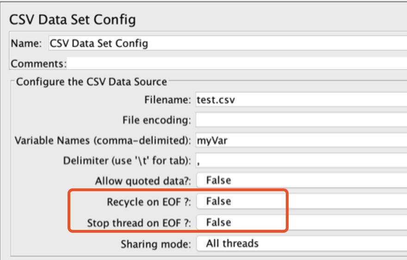407x260 pixels.
Task: Open the Recycle on EOF dropdown
Action: (x=302, y=202)
